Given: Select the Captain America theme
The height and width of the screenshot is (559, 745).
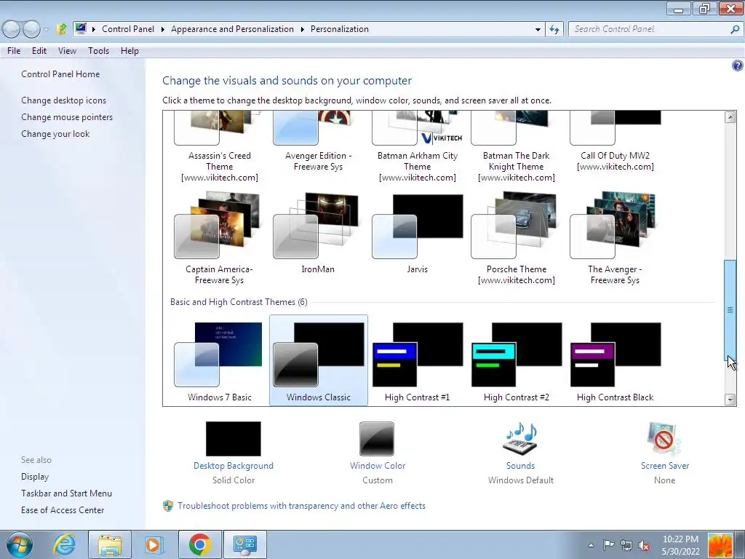Looking at the screenshot, I should [x=220, y=239].
